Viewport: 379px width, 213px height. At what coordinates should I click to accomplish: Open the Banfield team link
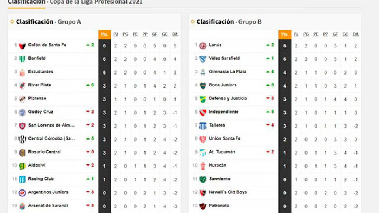37,58
